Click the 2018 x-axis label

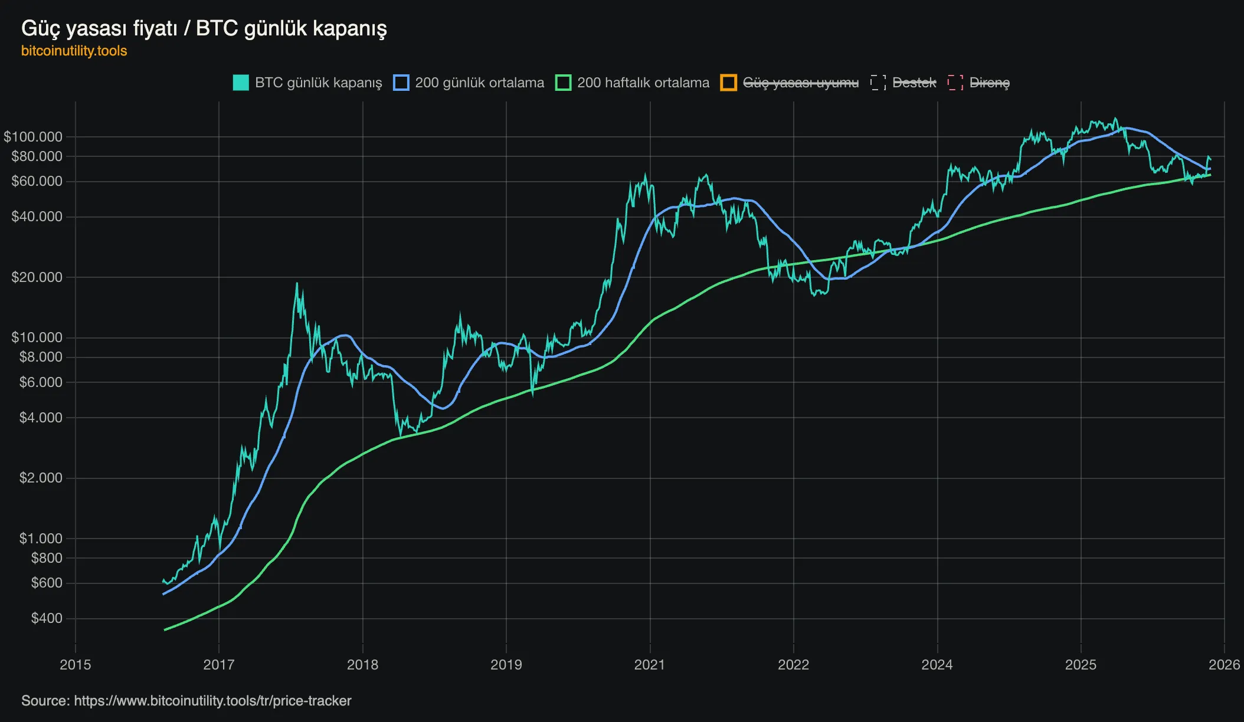click(362, 665)
